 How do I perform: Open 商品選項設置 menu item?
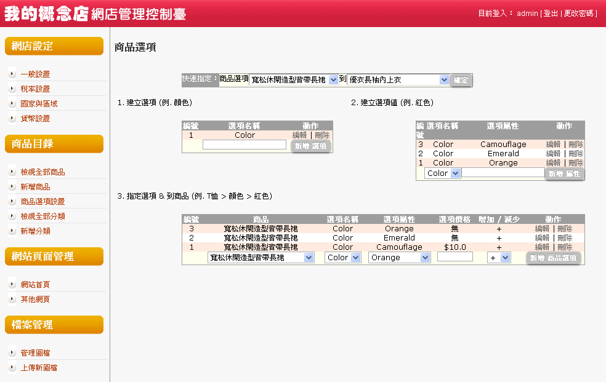tap(42, 202)
